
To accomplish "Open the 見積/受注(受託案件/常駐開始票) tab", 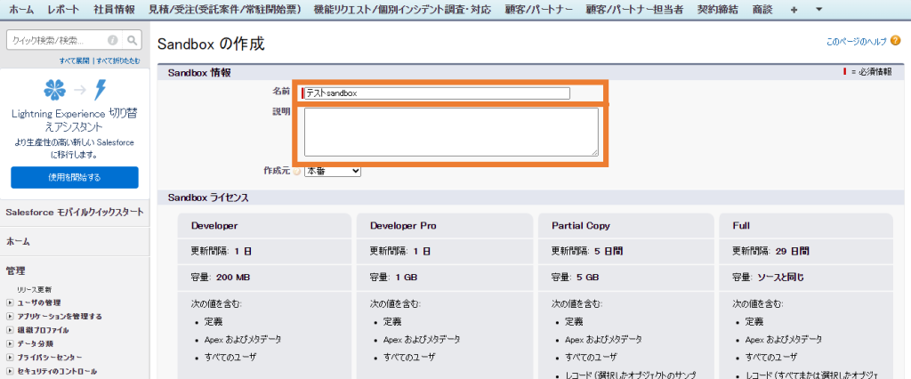I will click(x=225, y=9).
